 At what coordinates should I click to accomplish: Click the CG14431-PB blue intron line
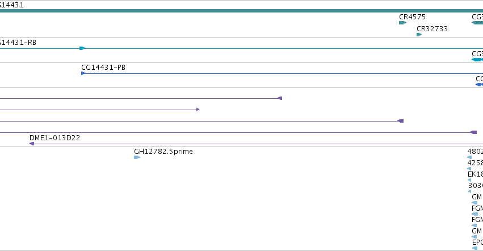(283, 74)
